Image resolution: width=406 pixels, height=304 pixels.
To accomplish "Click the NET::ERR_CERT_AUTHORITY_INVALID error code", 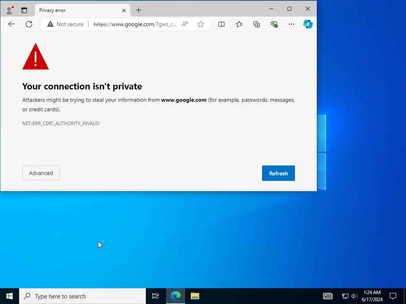I will pos(61,123).
